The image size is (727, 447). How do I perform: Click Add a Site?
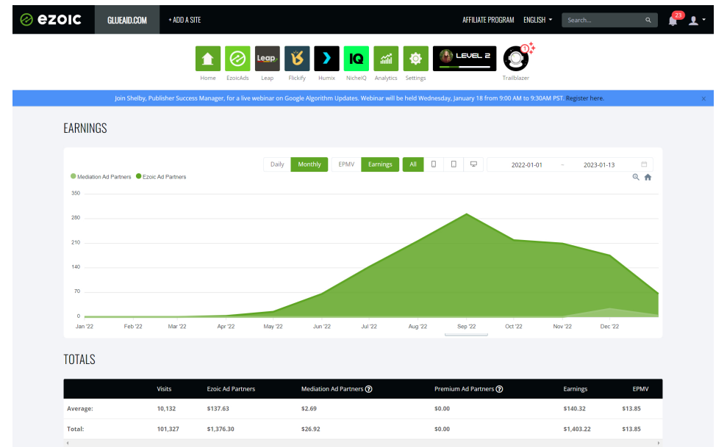click(x=185, y=20)
